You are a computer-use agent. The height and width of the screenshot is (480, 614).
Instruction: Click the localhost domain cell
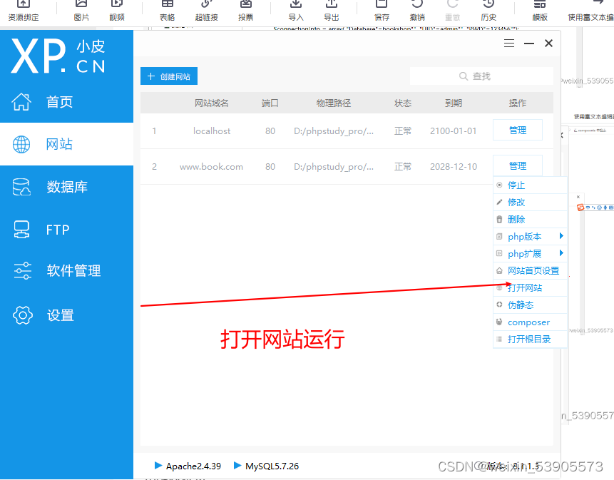(x=212, y=131)
